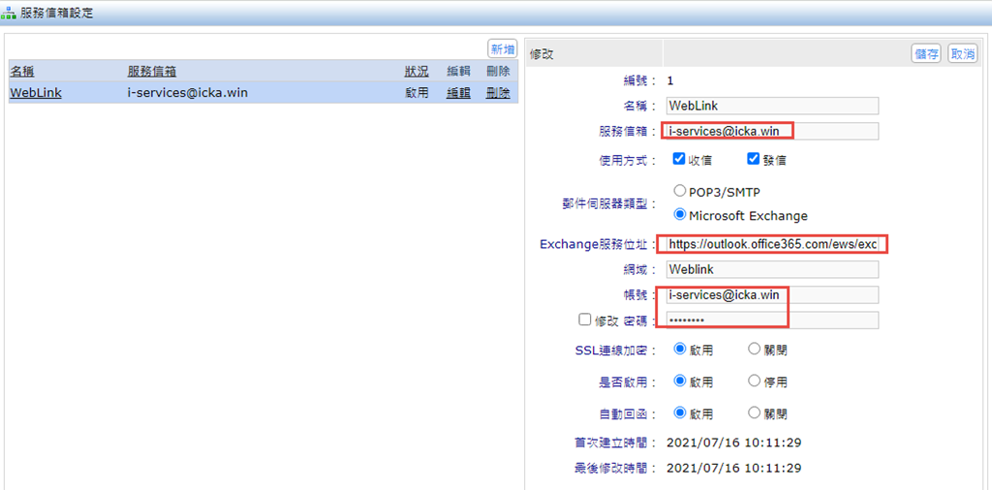This screenshot has height=490, width=992.
Task: Enable the 修改 密碼 checkbox
Action: click(x=584, y=320)
